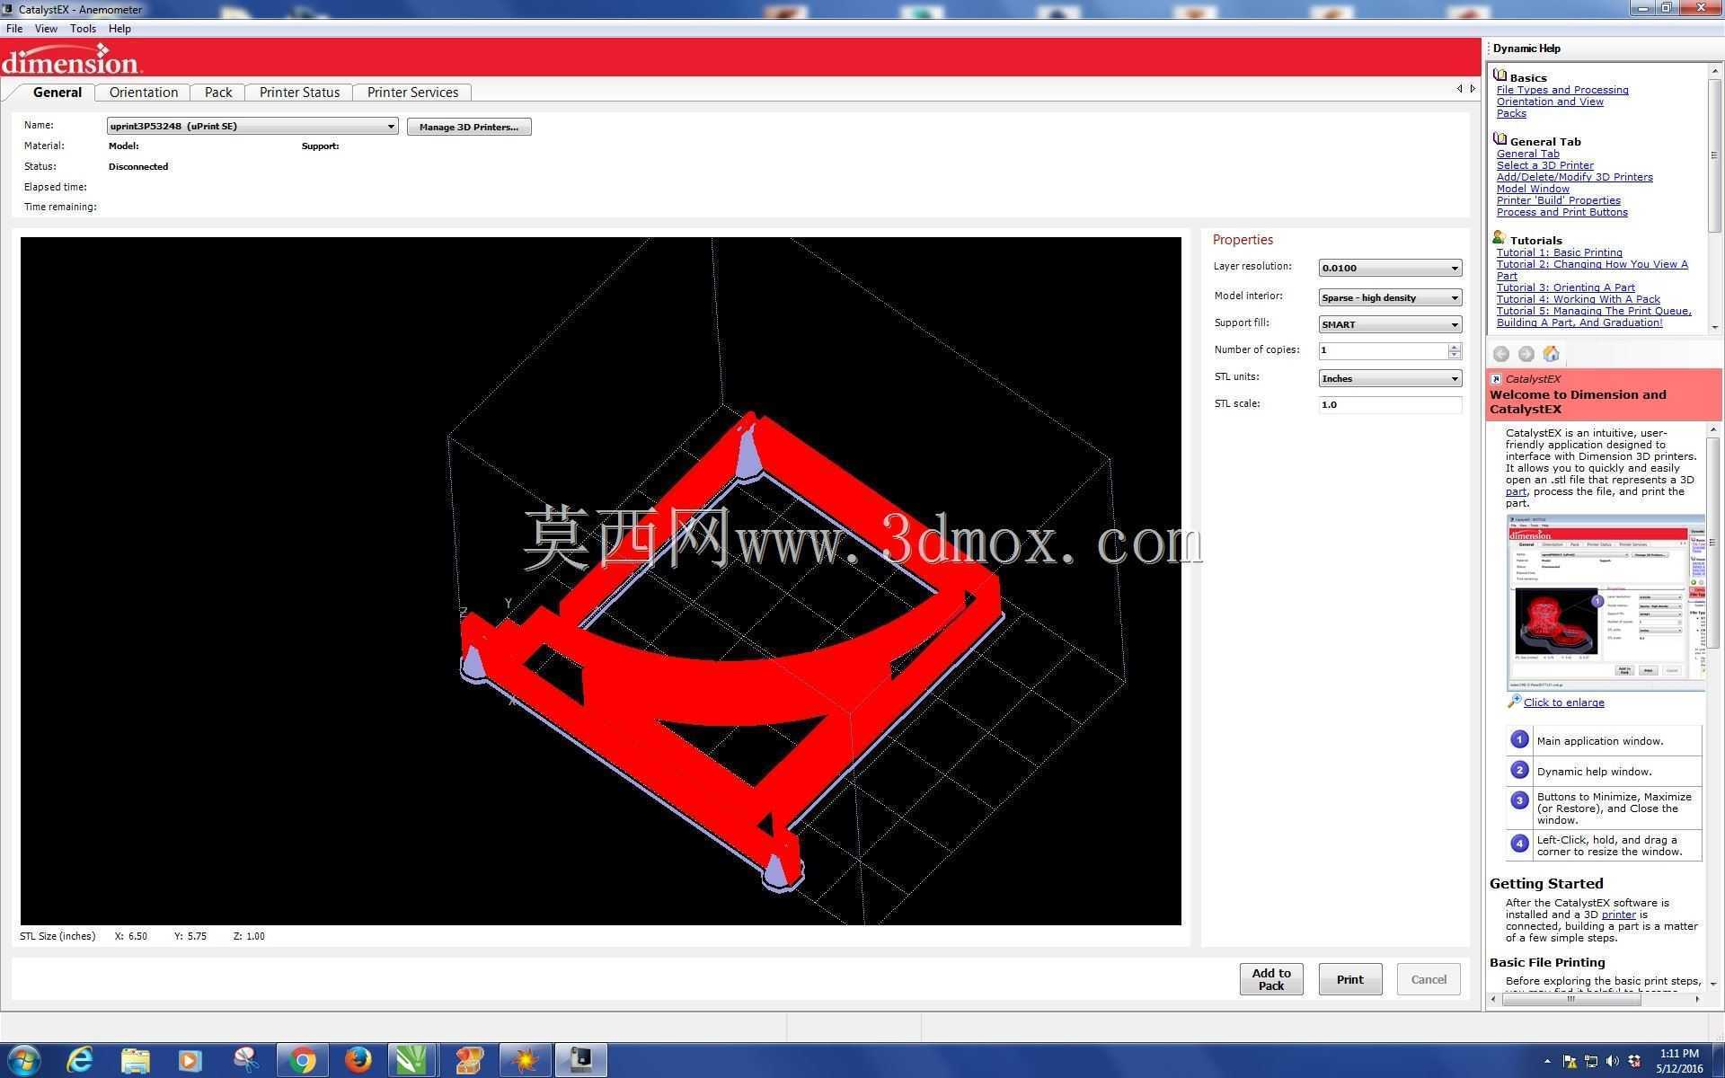Select the General tab
The height and width of the screenshot is (1078, 1725).
pos(57,93)
